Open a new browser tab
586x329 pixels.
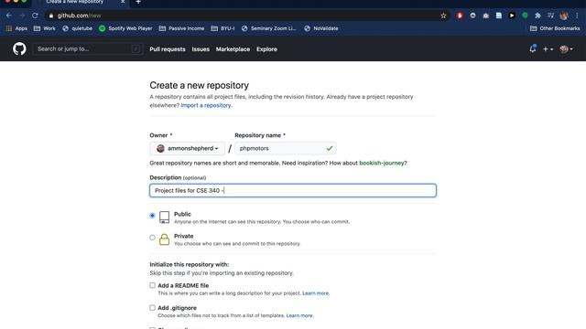tap(138, 2)
